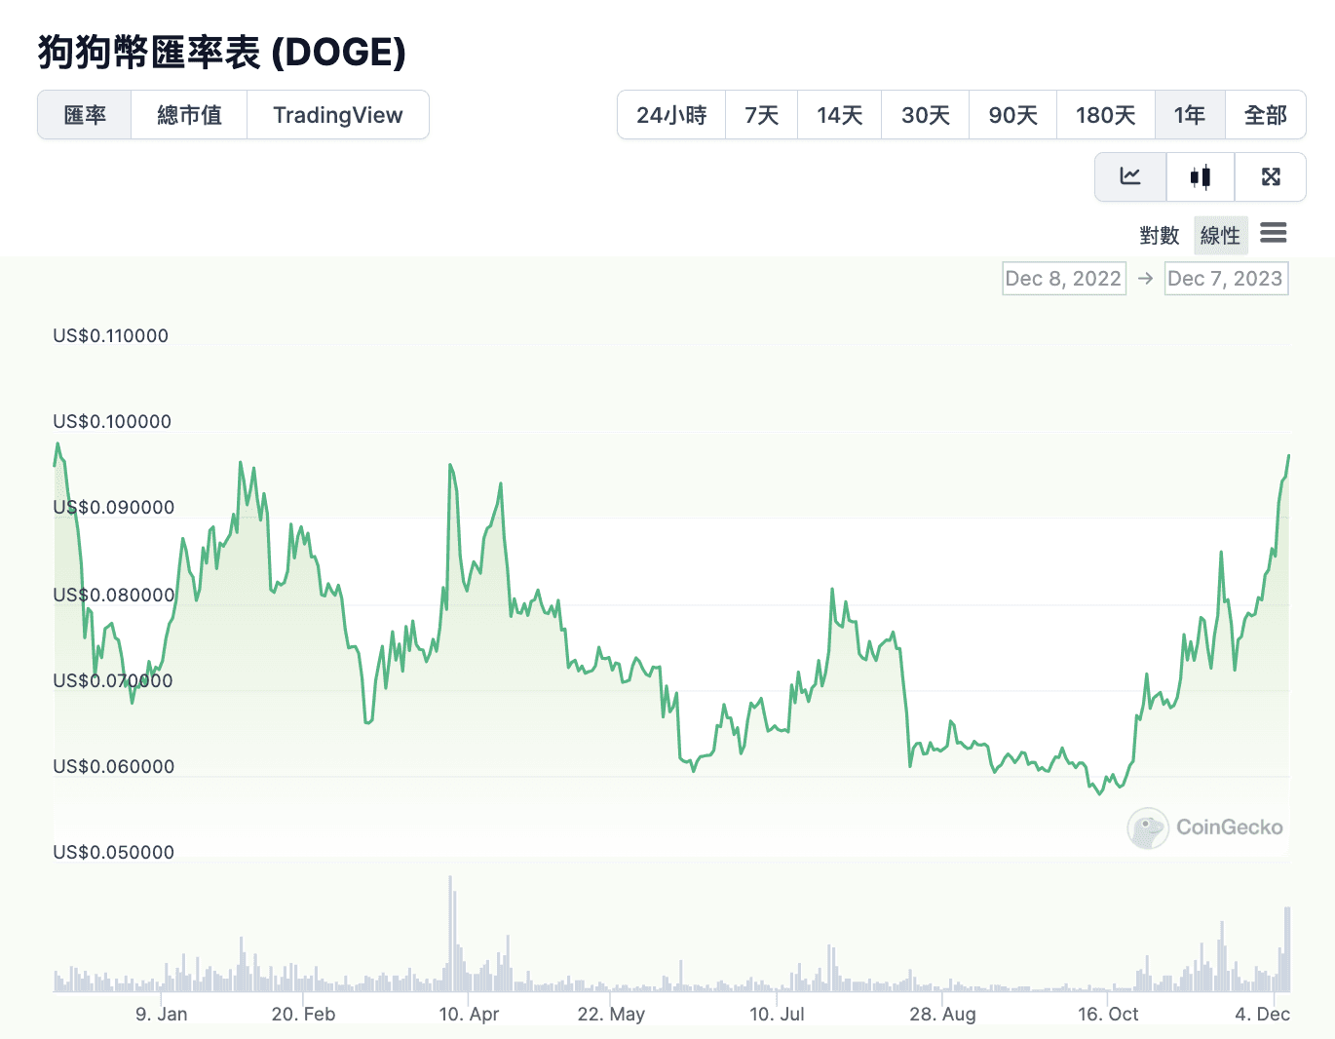Image resolution: width=1335 pixels, height=1039 pixels.
Task: Click the 10. Jul date label
Action: [x=777, y=1014]
